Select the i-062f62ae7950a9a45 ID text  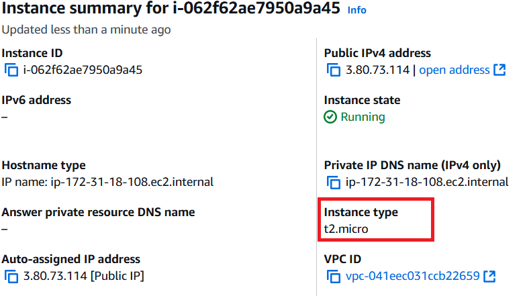83,70
